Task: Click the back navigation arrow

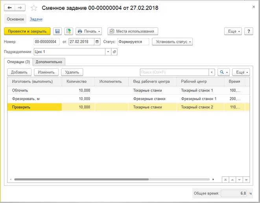Action: tap(9, 7)
